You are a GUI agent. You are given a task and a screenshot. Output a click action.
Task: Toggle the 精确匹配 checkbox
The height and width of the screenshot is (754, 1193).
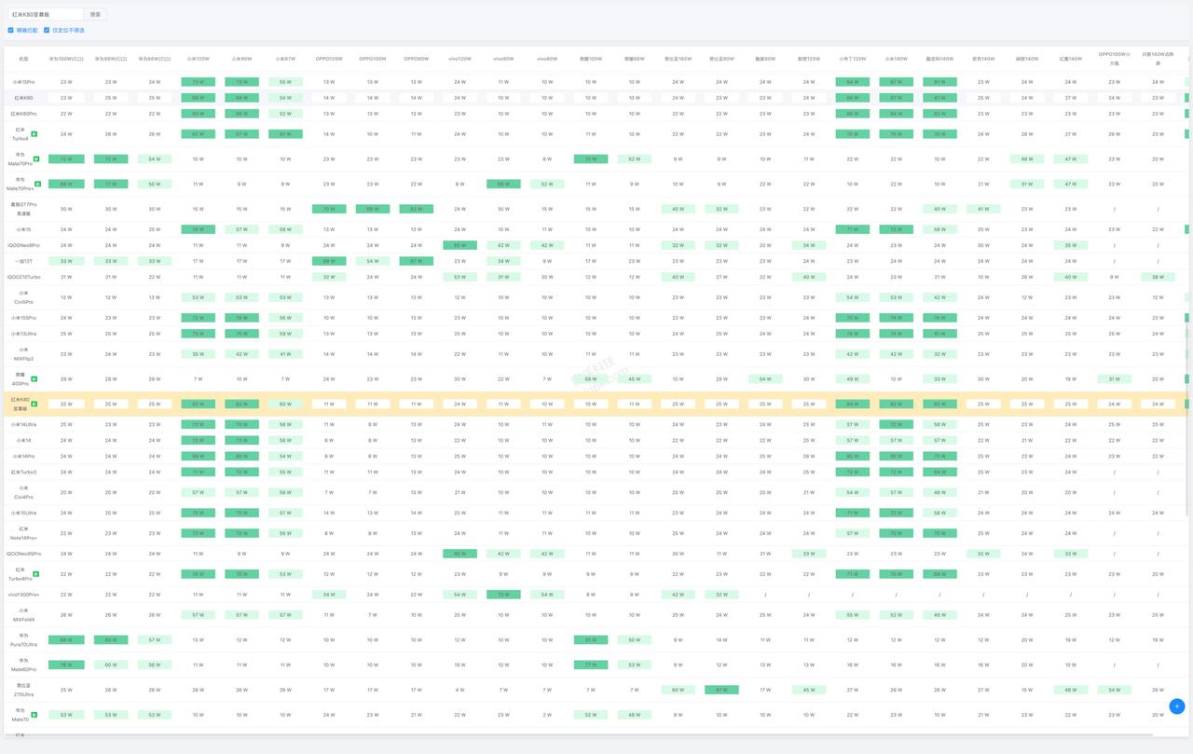[x=11, y=30]
